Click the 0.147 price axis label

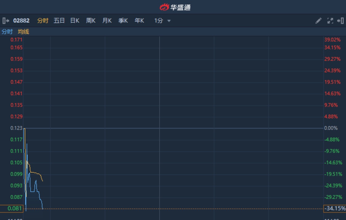click(16, 82)
